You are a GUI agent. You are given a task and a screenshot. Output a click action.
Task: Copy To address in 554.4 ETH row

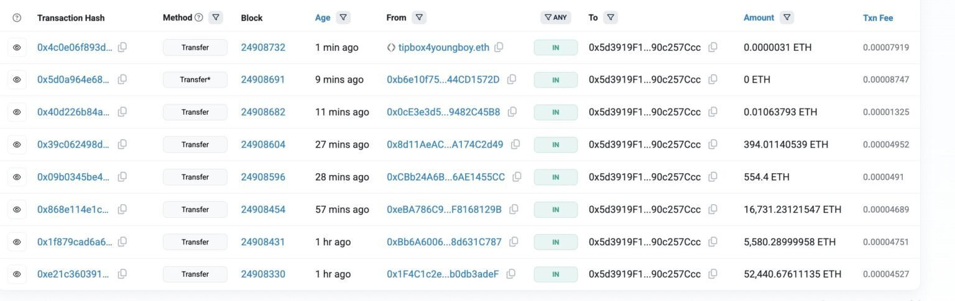tap(713, 177)
